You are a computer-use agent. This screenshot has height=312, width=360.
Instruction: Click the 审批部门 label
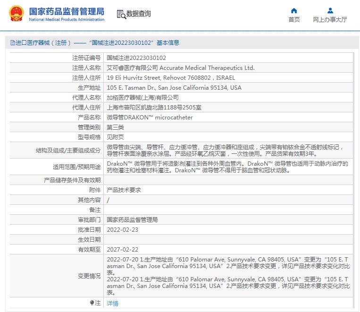point(89,219)
